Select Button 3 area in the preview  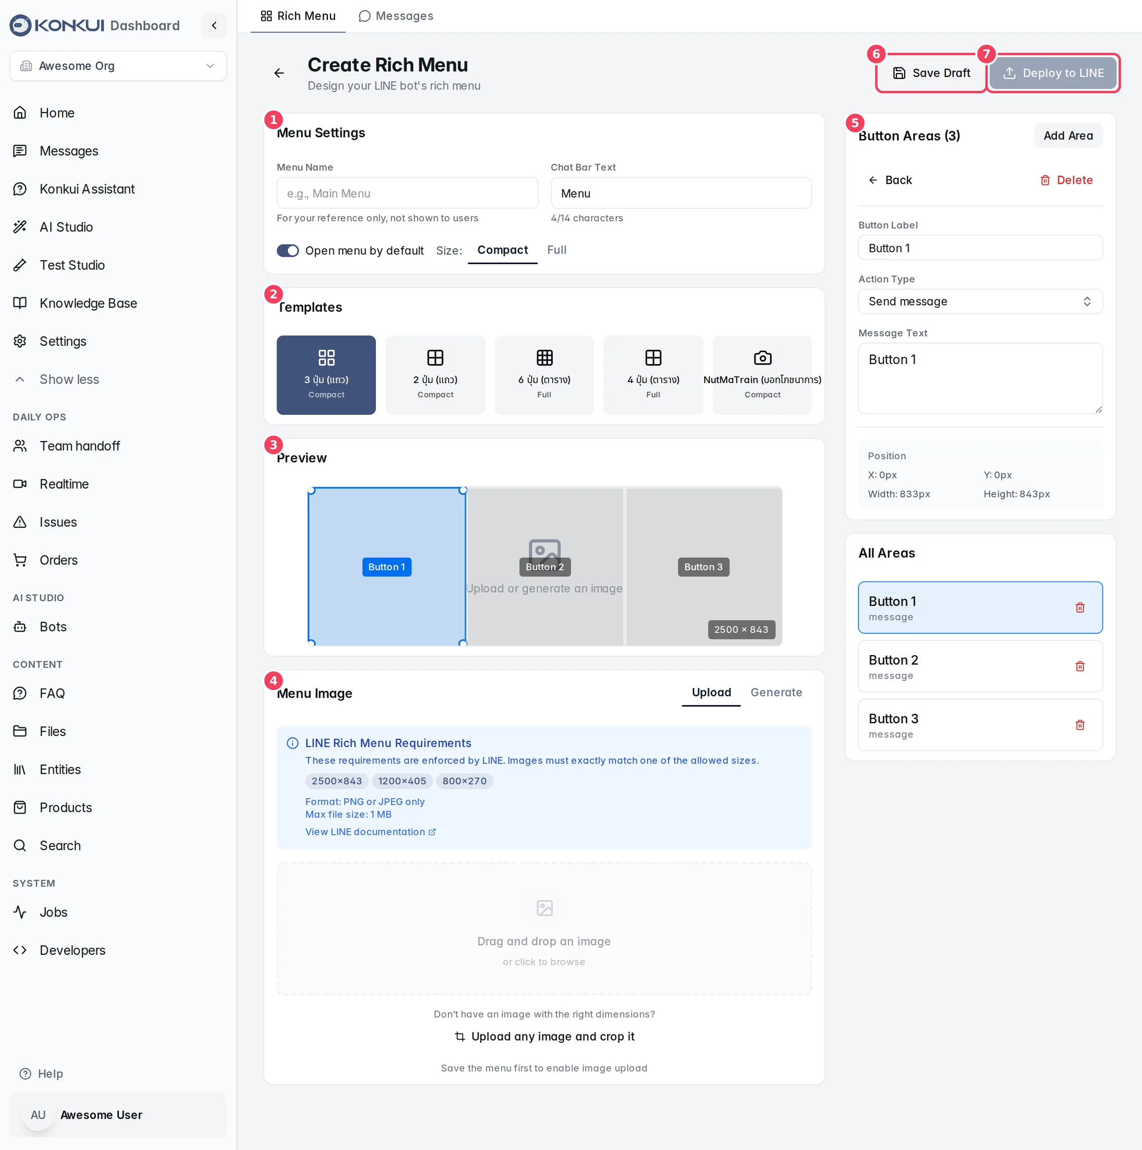point(704,567)
